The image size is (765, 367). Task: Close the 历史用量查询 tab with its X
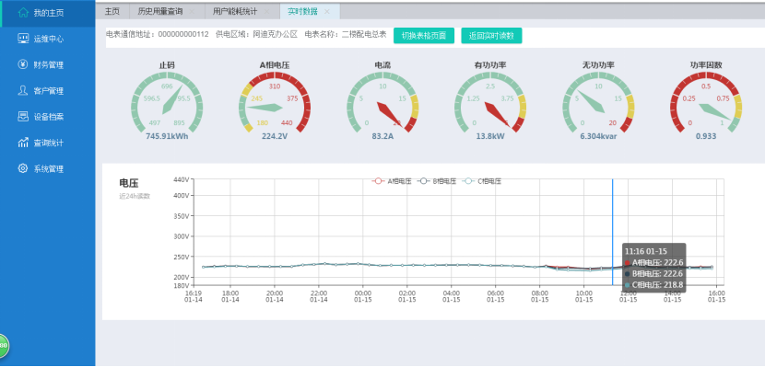point(192,12)
